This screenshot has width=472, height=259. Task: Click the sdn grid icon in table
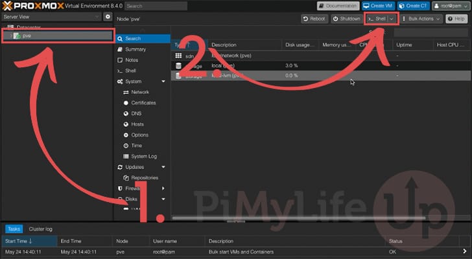178,56
